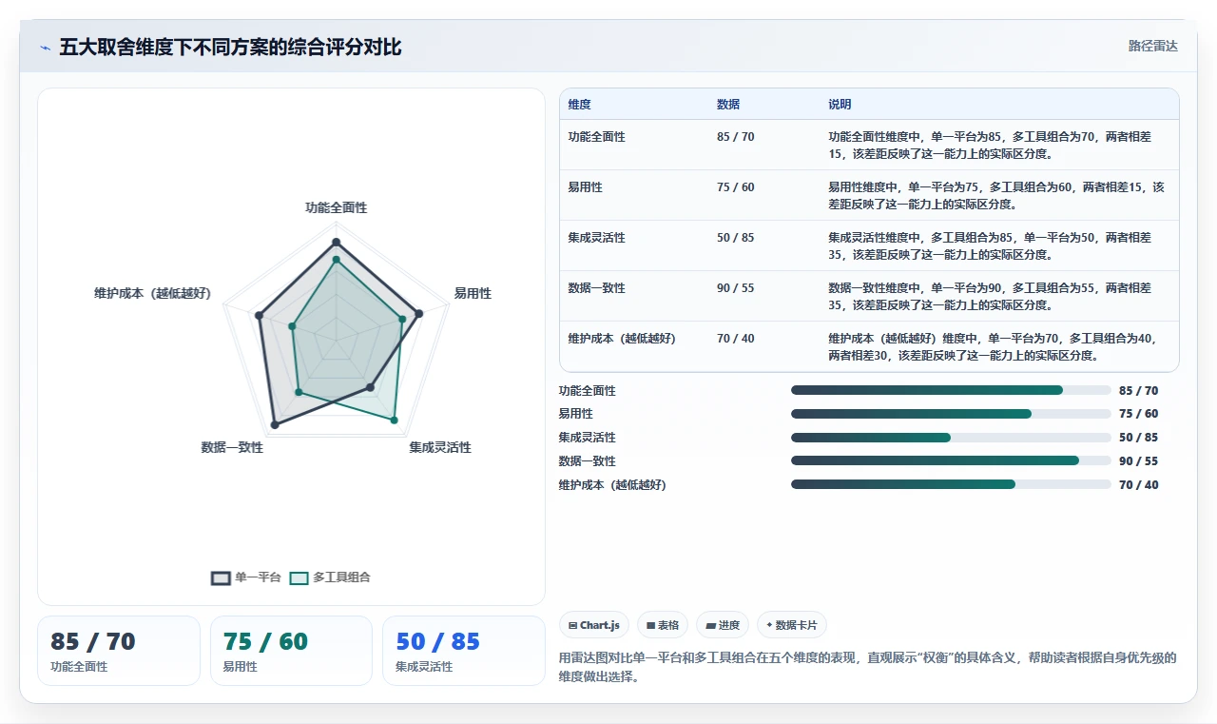Click the 维护成本 progress bar
This screenshot has width=1217, height=724.
tap(951, 484)
